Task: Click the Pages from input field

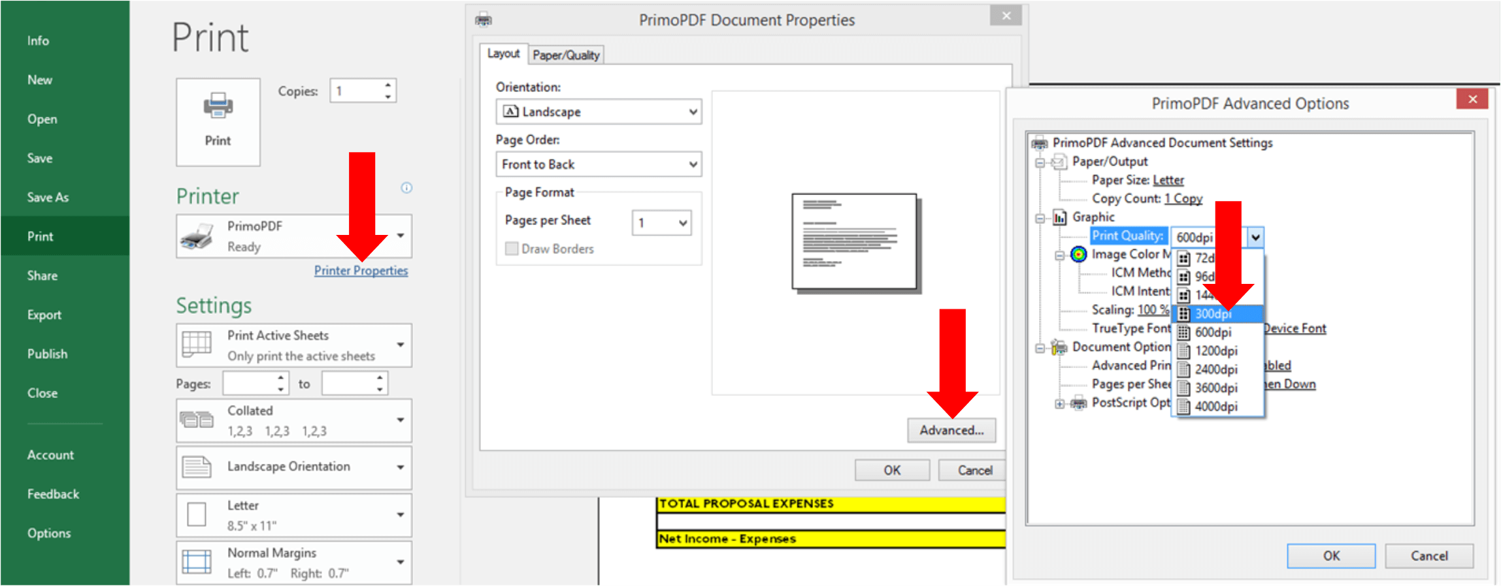Action: (250, 384)
